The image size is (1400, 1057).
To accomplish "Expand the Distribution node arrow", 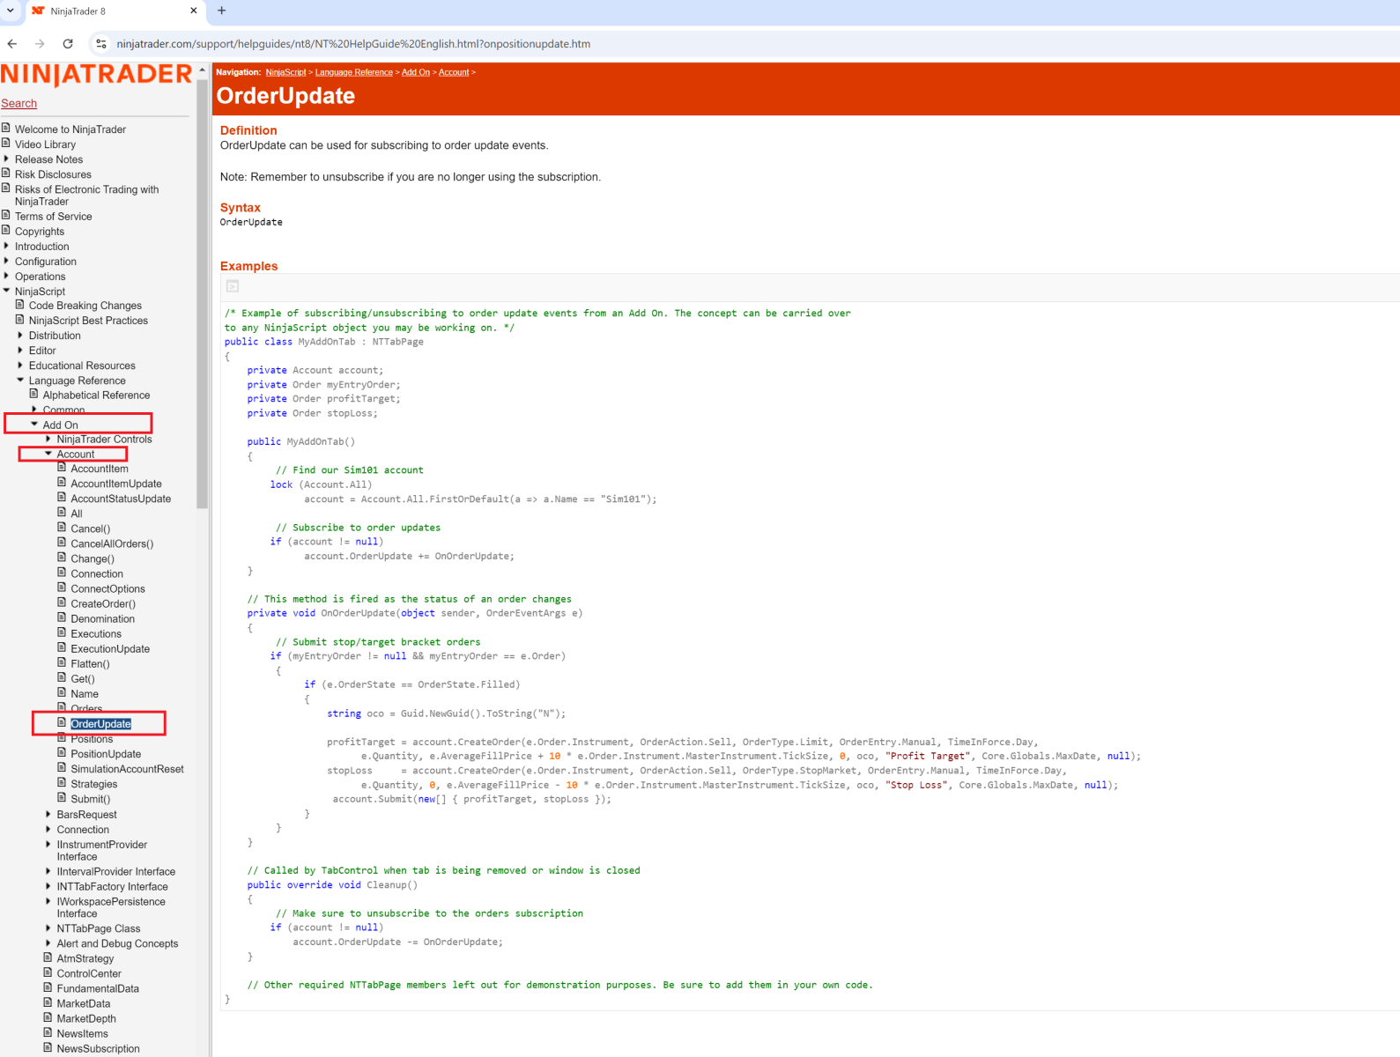I will point(20,335).
